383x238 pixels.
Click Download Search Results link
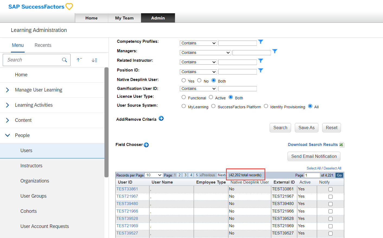point(313,145)
